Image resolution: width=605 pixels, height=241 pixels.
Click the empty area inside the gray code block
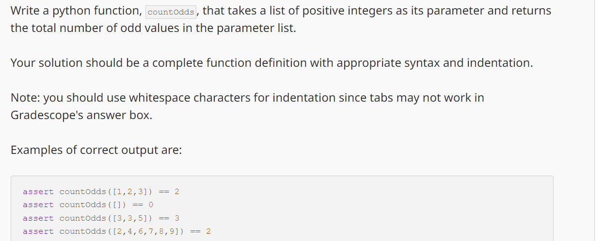pos(388,208)
